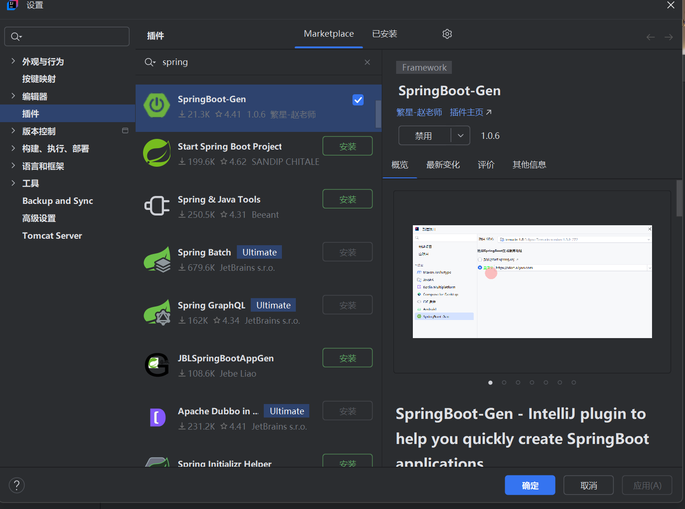Show the fourth screenshot carousel dot

pos(532,383)
